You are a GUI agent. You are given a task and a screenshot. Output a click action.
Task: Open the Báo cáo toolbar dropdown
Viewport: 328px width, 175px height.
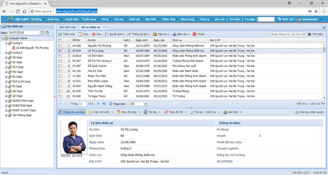pyautogui.click(x=181, y=34)
